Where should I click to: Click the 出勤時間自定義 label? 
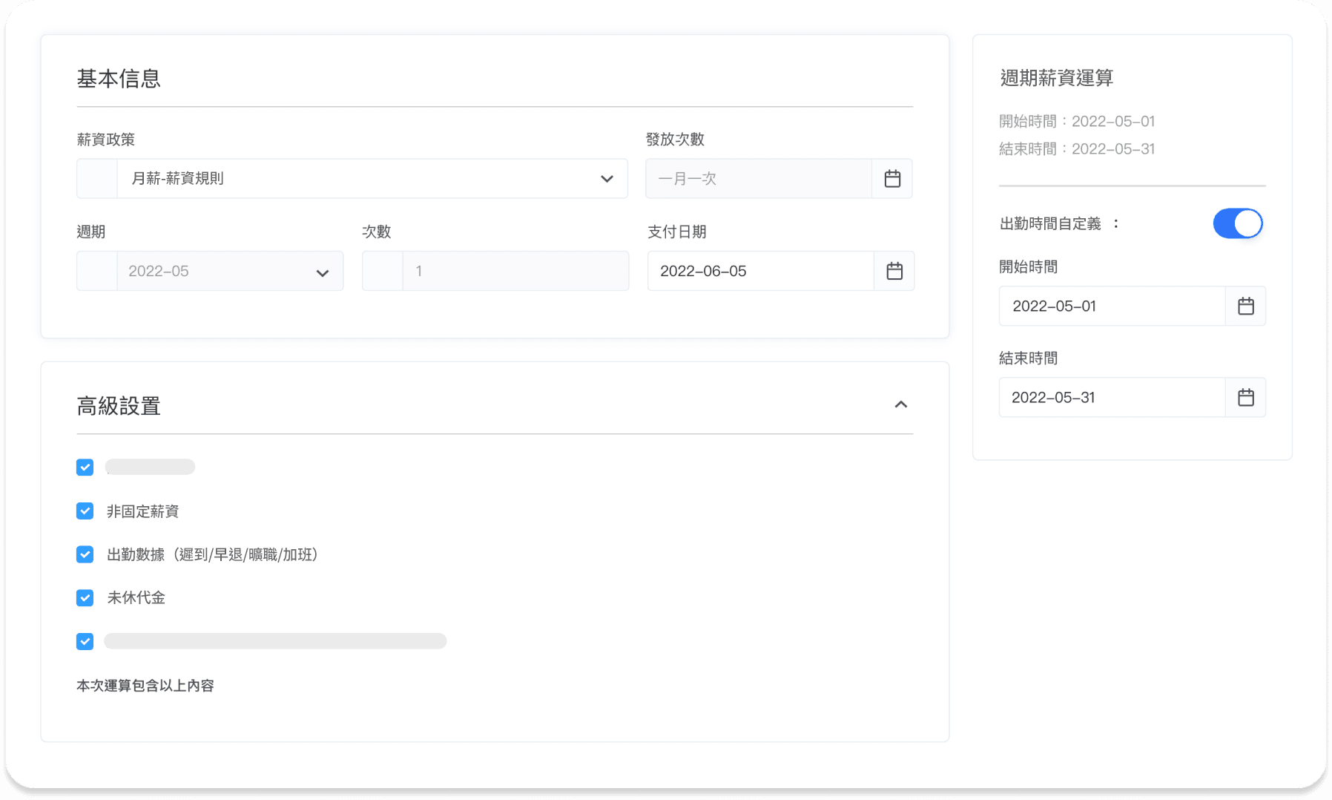[1050, 223]
